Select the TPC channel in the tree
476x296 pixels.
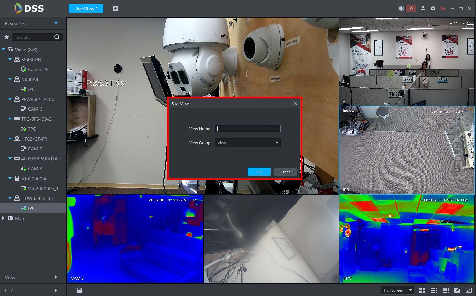coord(32,129)
